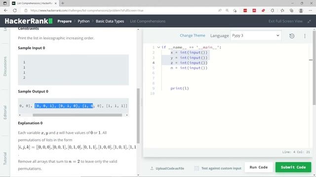The height and width of the screenshot is (177, 316).
Task: Open browser settings and more menu
Action: 311,10
